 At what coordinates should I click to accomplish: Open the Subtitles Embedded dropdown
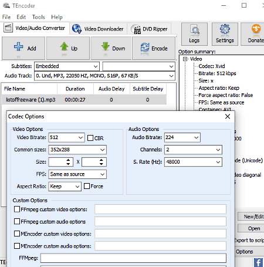pos(67,66)
